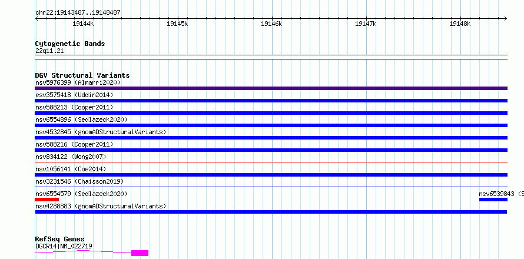Click the nsv3231546 (Chaisson2019) label
The height and width of the screenshot is (259, 524).
(x=79, y=181)
